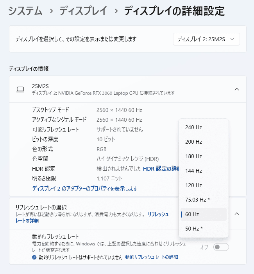Choose the 75.03 Hz * option

[203, 200]
